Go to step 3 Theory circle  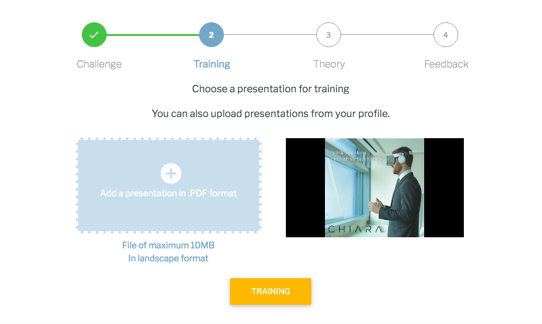[x=329, y=35]
